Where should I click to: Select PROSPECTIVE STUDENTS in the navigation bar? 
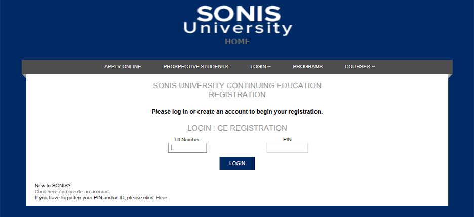click(195, 67)
